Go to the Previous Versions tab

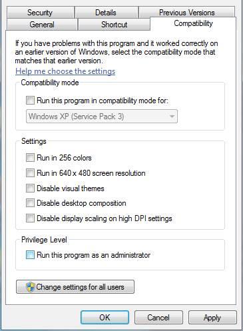coord(187,12)
